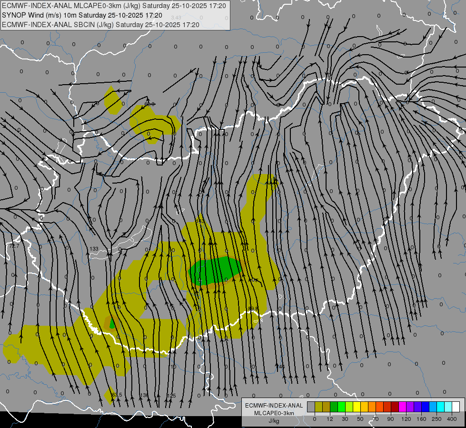Click the legend tick label 30
466x428 pixels.
(345, 419)
